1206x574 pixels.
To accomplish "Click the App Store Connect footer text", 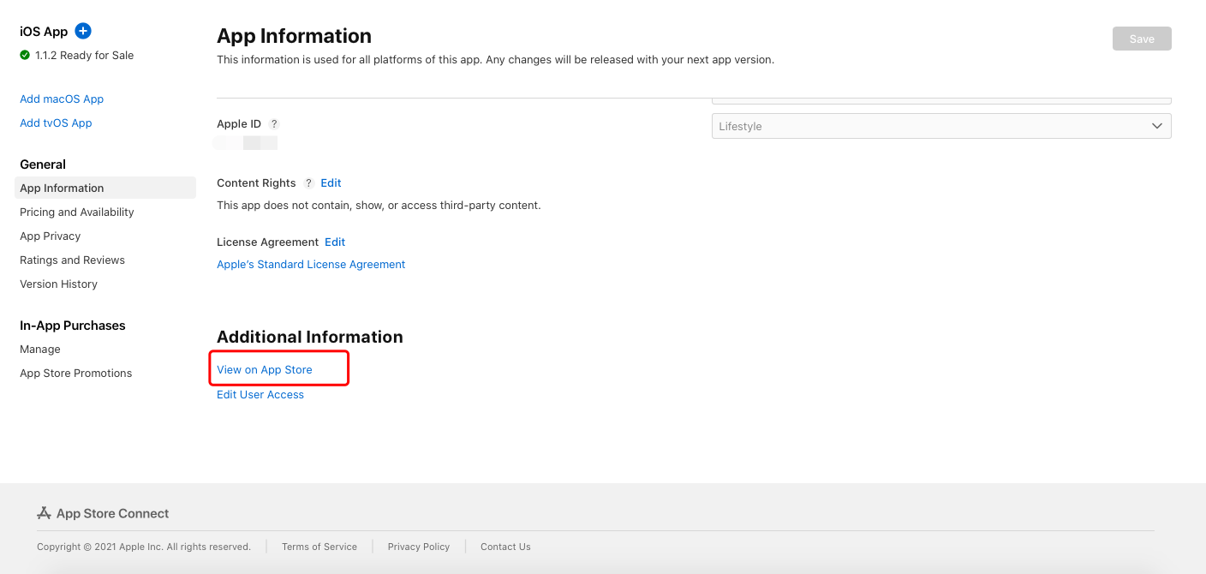I will click(113, 513).
